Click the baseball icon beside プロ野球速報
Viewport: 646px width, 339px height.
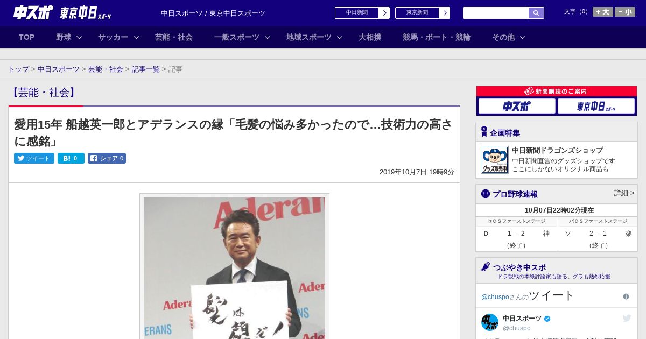[486, 194]
